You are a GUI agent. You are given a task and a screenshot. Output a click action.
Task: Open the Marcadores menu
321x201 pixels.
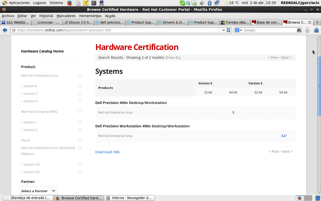[x=66, y=16]
